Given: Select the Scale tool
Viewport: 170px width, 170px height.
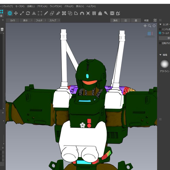Looking at the screenshot, I should tap(22, 13).
